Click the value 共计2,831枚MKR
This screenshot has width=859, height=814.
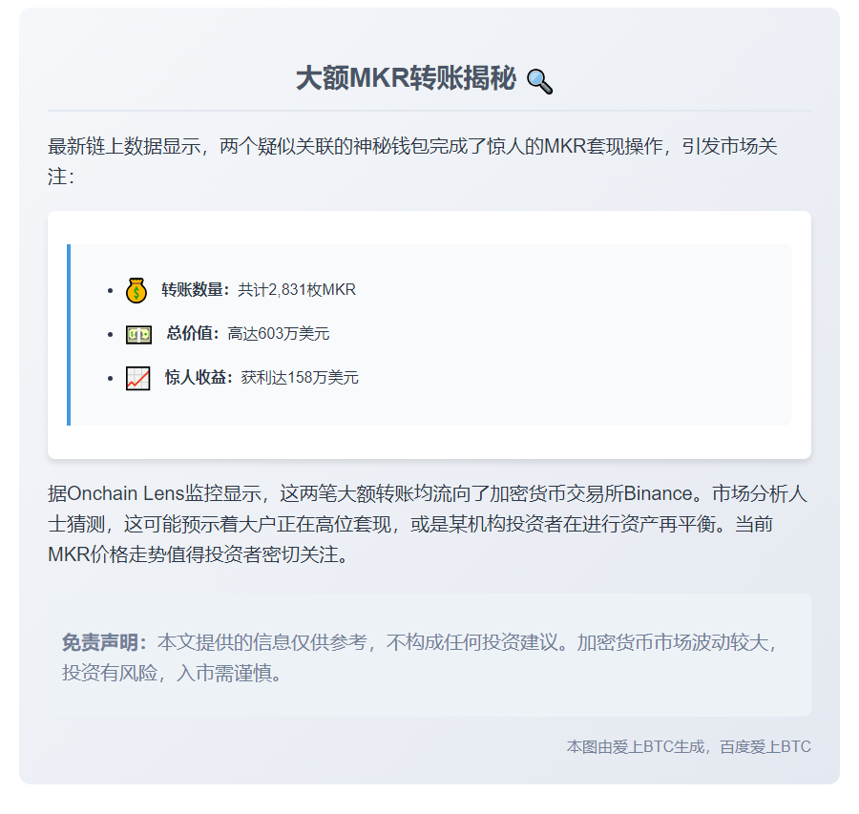point(297,290)
